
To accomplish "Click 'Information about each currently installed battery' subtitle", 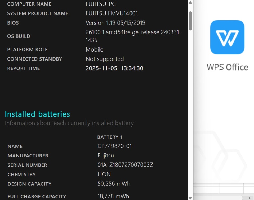I will pyautogui.click(x=69, y=123).
